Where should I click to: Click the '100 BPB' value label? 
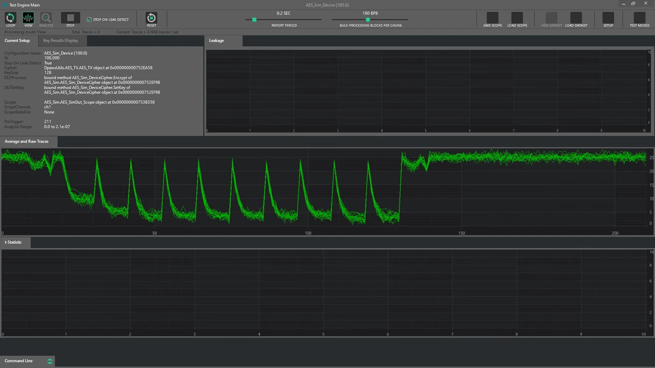coord(370,13)
